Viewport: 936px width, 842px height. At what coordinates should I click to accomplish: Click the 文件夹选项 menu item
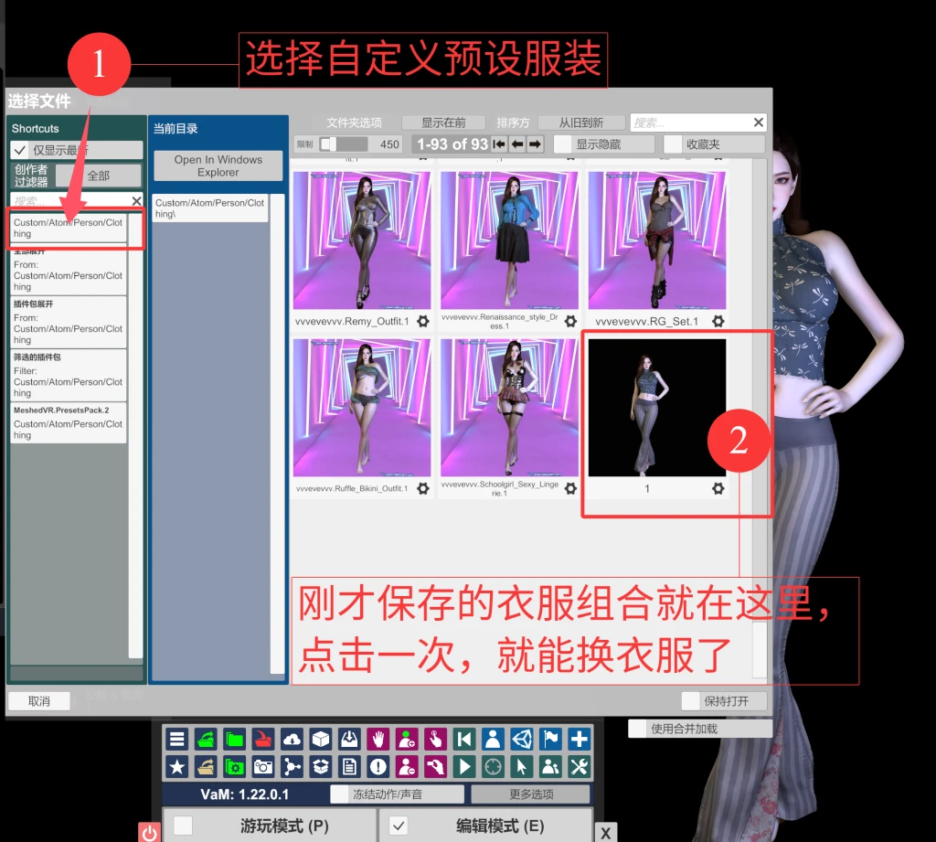click(x=356, y=122)
